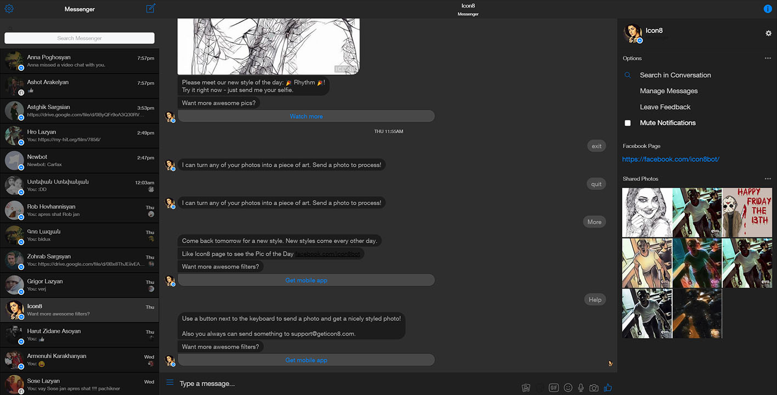Screen dimensions: 777x395
Task: Click the blue info icon at top right
Action: click(x=767, y=8)
